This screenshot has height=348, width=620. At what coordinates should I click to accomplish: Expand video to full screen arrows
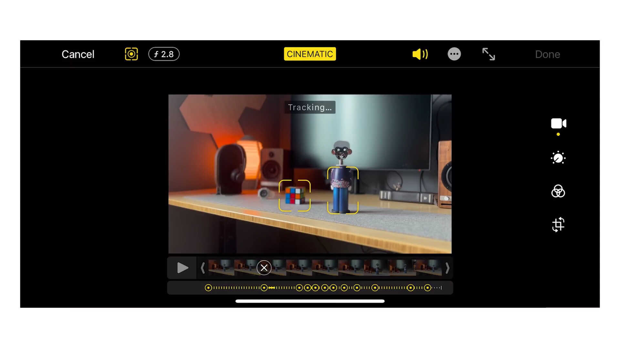489,54
